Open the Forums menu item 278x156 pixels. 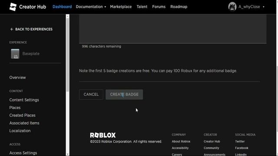pos(159,7)
